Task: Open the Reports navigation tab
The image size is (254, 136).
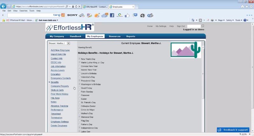Action: point(130,36)
